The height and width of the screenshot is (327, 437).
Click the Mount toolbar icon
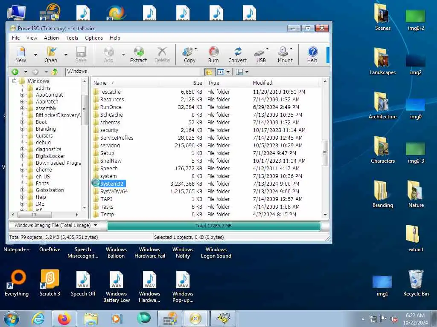click(284, 54)
